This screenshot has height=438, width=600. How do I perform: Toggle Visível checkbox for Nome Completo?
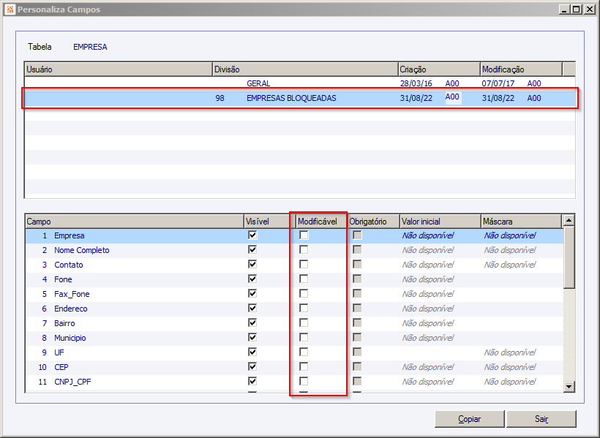point(252,249)
